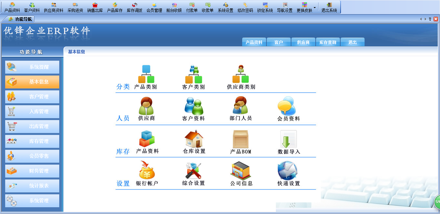The image size is (440, 214).
Task: Open 客户资料 in the top toolbar
Action: tap(32, 7)
